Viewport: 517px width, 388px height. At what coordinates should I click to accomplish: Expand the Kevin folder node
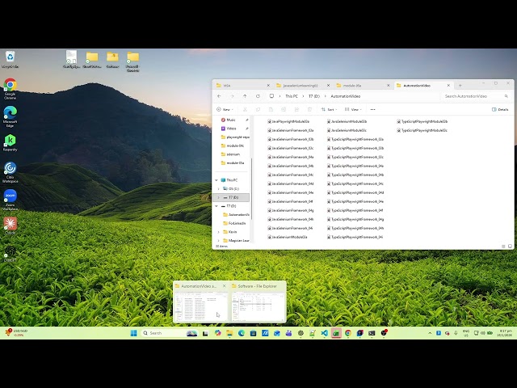(219, 232)
